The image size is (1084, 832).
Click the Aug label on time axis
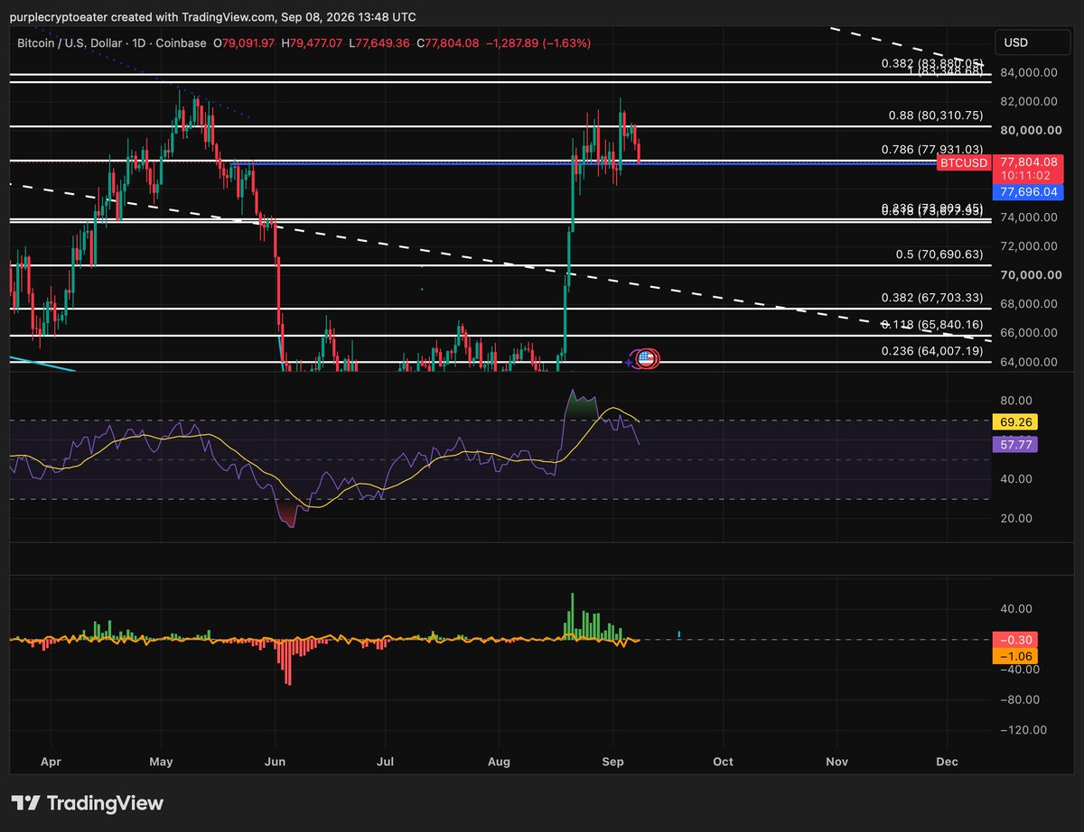click(x=500, y=762)
